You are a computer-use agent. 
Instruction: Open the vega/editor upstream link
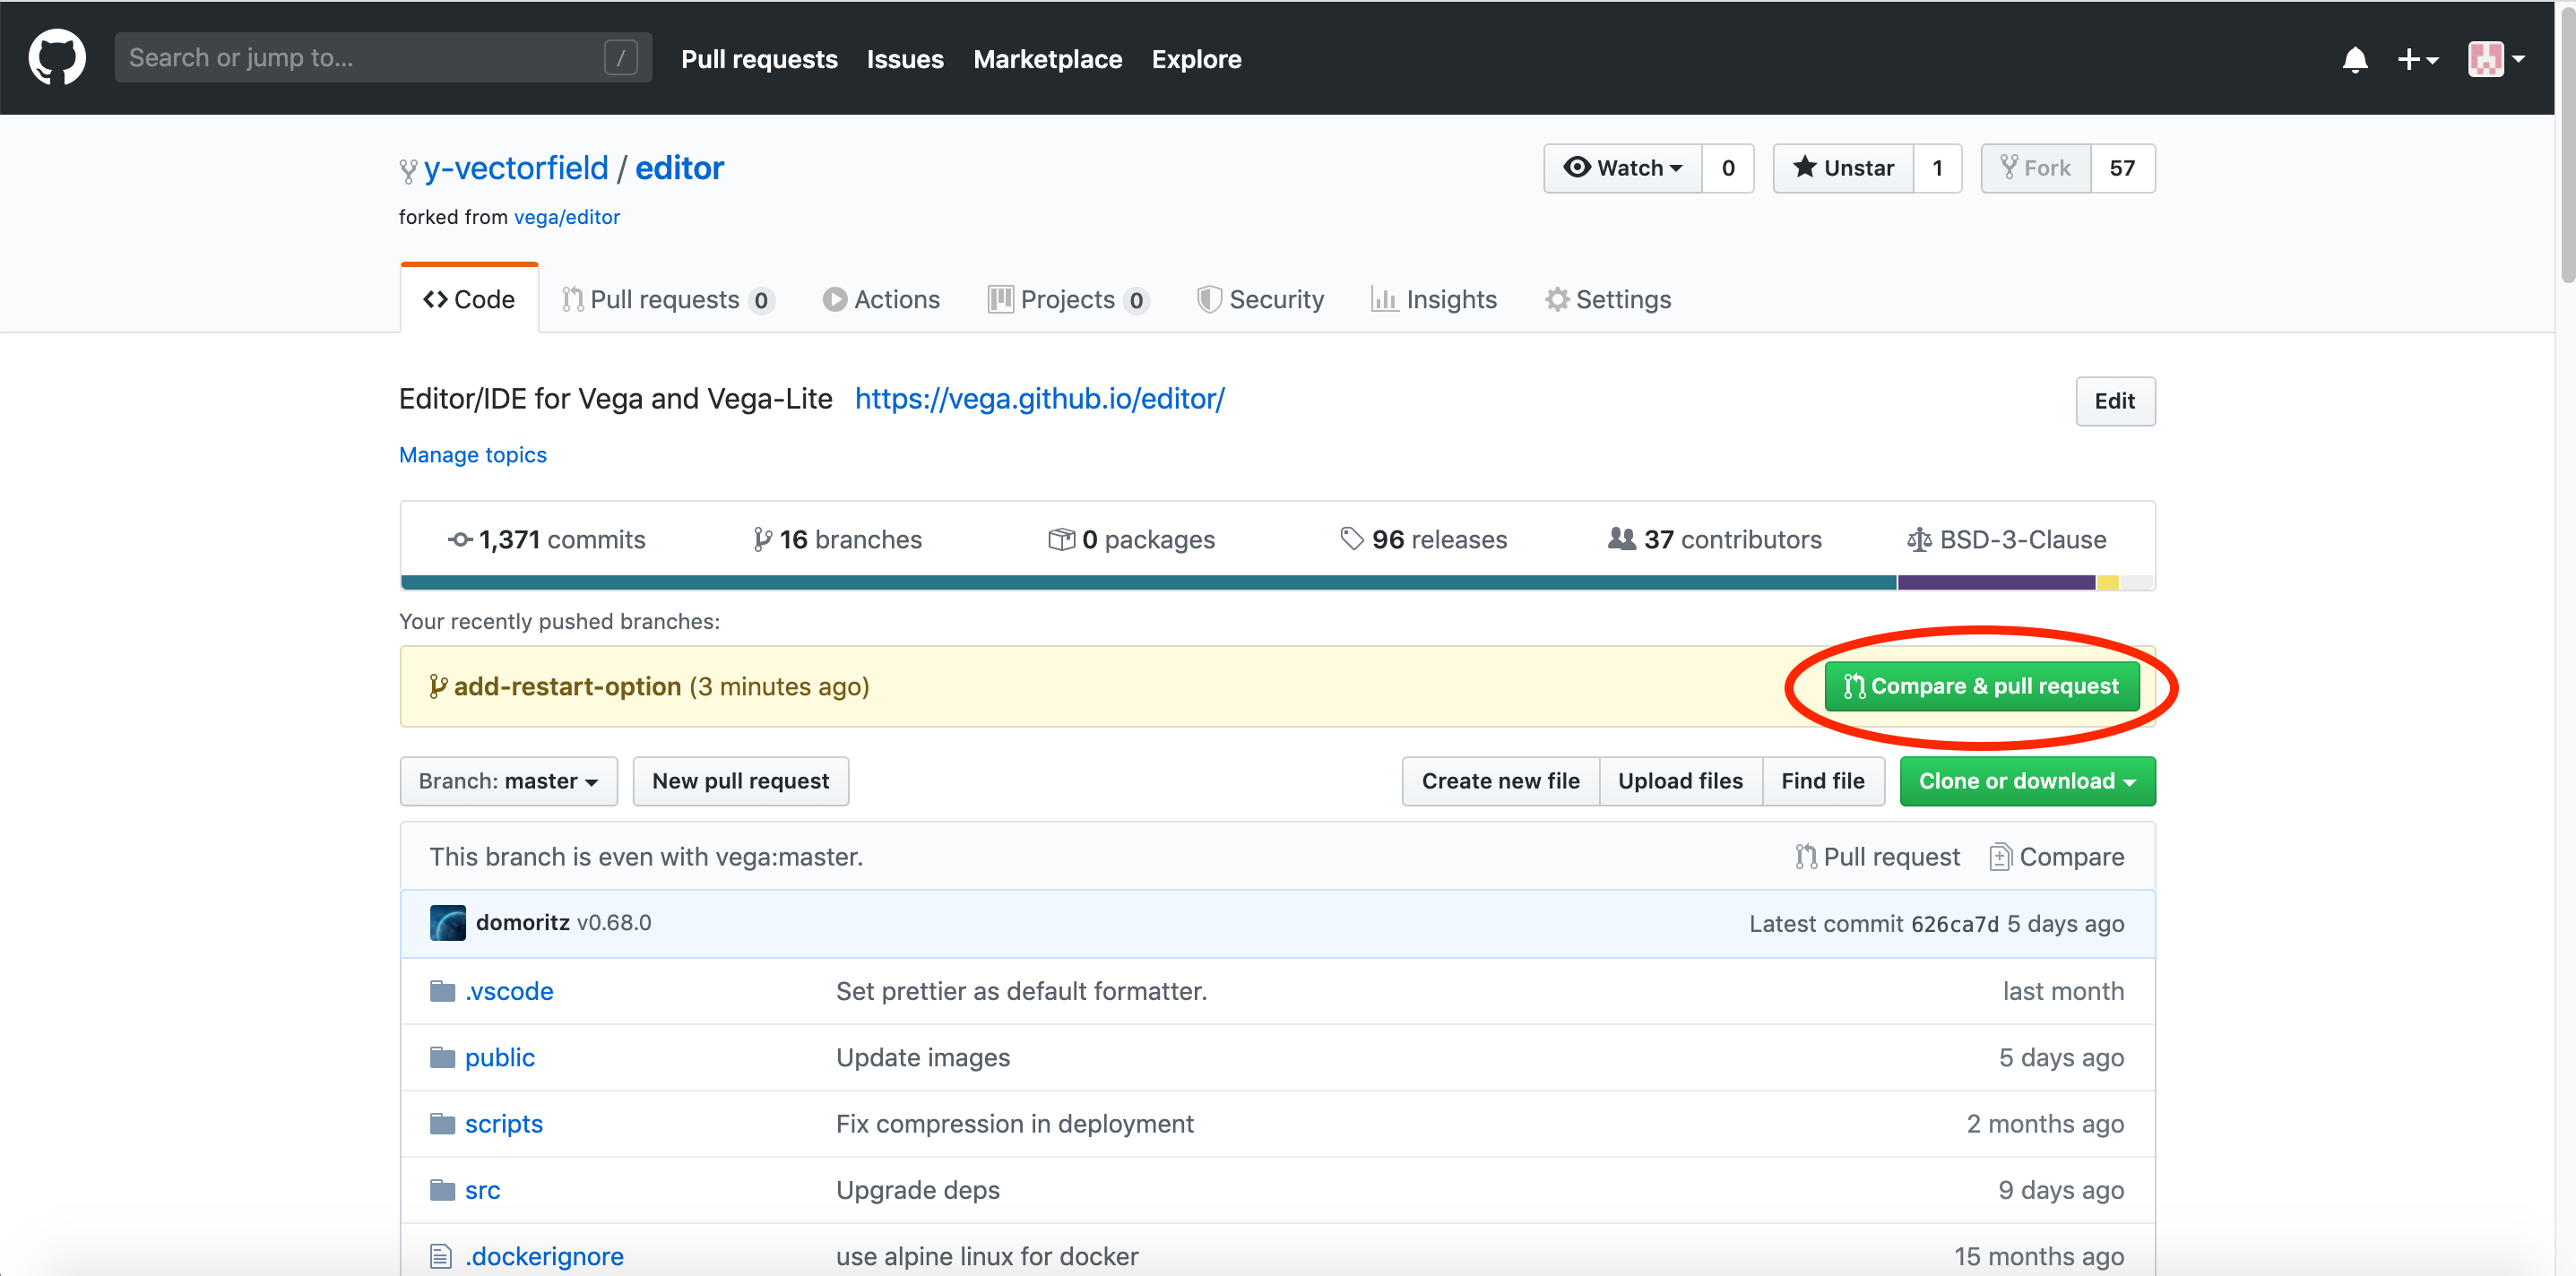566,217
